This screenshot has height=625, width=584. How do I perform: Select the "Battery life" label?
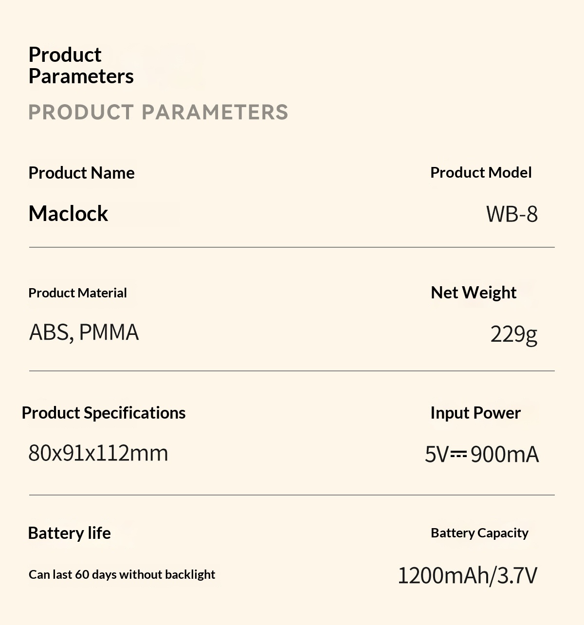coord(69,533)
